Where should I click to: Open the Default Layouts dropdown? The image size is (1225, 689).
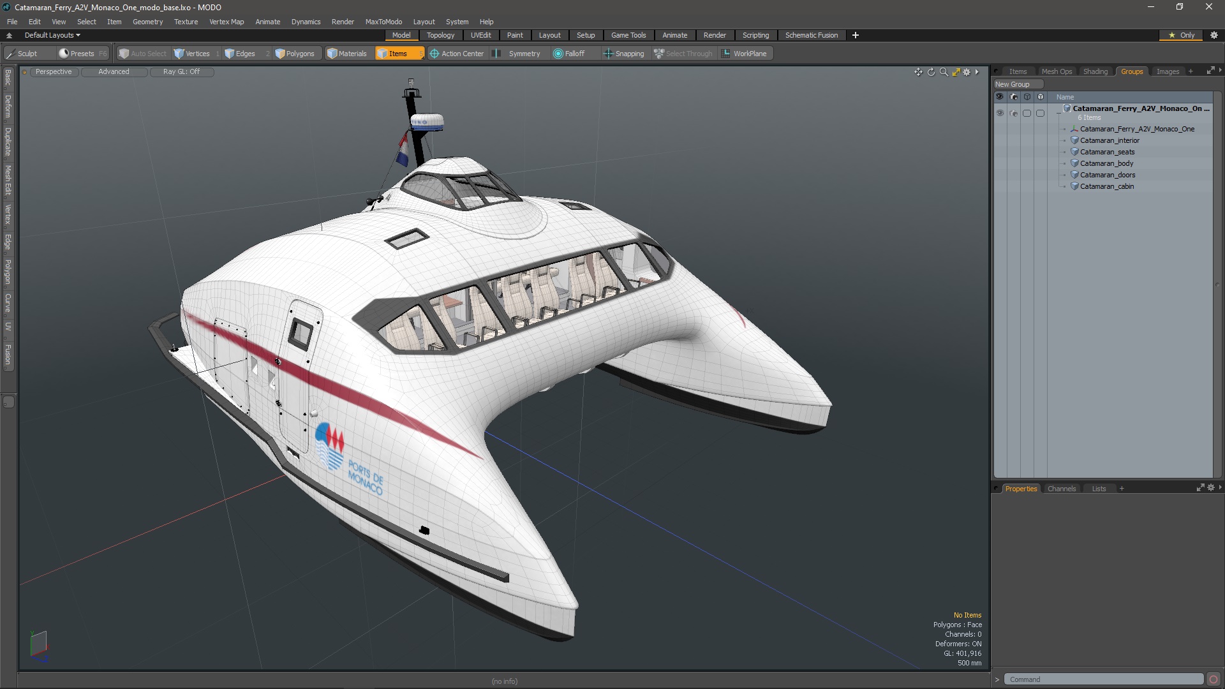[x=52, y=35]
